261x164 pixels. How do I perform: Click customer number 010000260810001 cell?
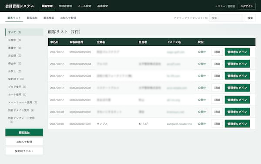[x=80, y=112]
